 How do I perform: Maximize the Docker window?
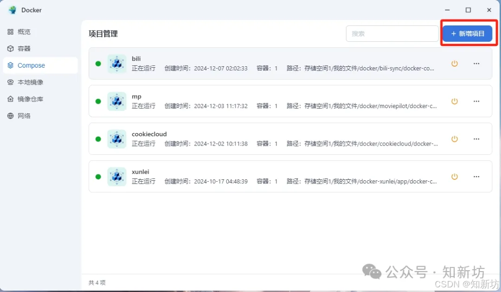click(468, 10)
